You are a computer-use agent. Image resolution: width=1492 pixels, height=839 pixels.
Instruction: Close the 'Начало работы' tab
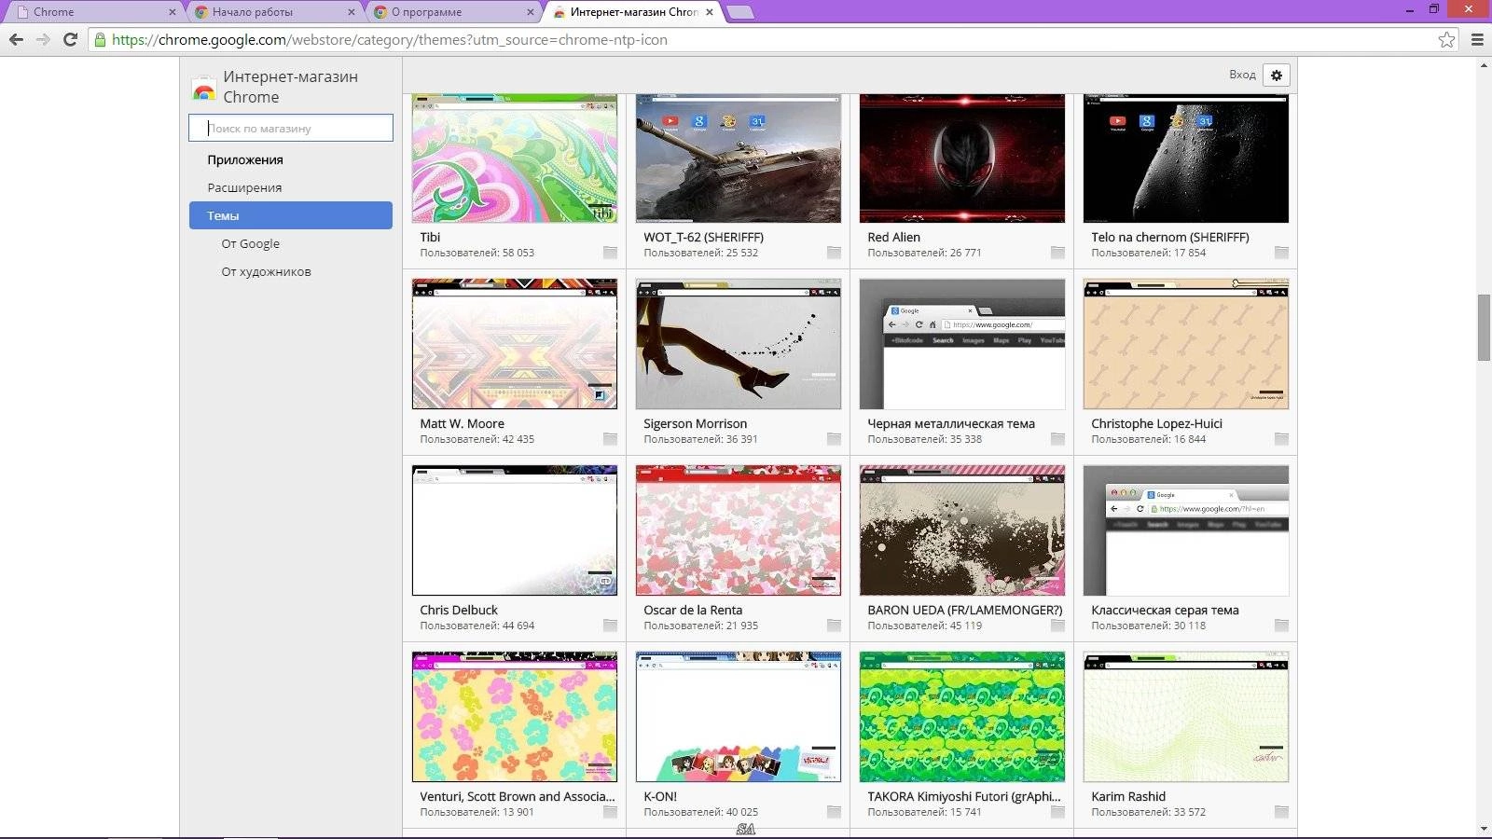coord(352,12)
